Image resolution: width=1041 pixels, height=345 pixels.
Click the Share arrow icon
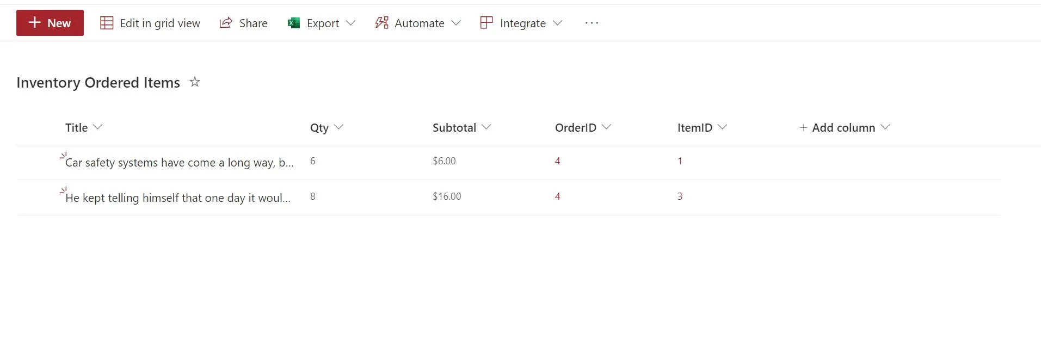click(225, 23)
